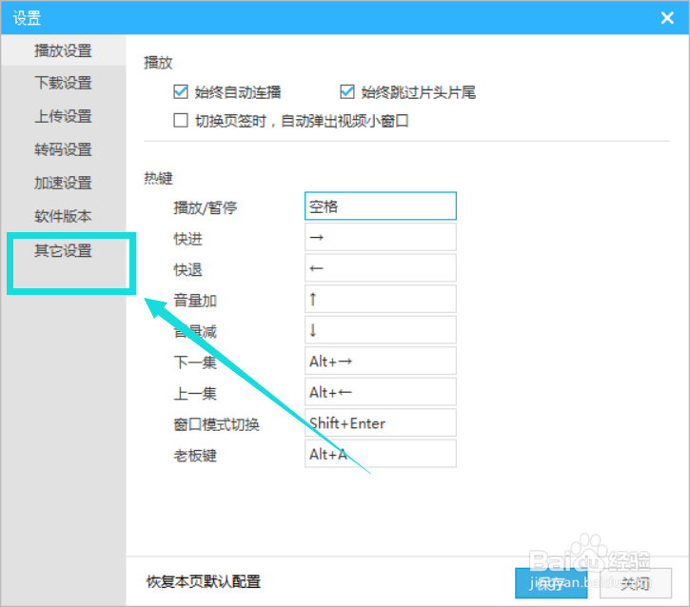
Task: Toggle 始终跳过片头片尾 checkbox
Action: point(347,92)
